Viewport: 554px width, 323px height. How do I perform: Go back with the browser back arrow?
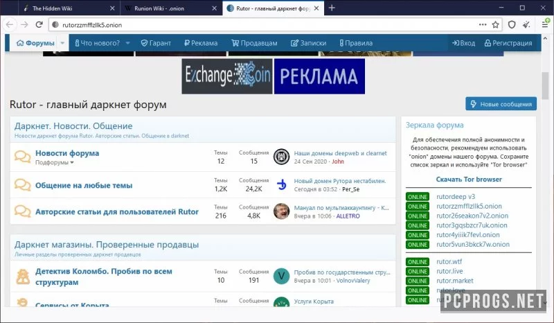point(10,25)
